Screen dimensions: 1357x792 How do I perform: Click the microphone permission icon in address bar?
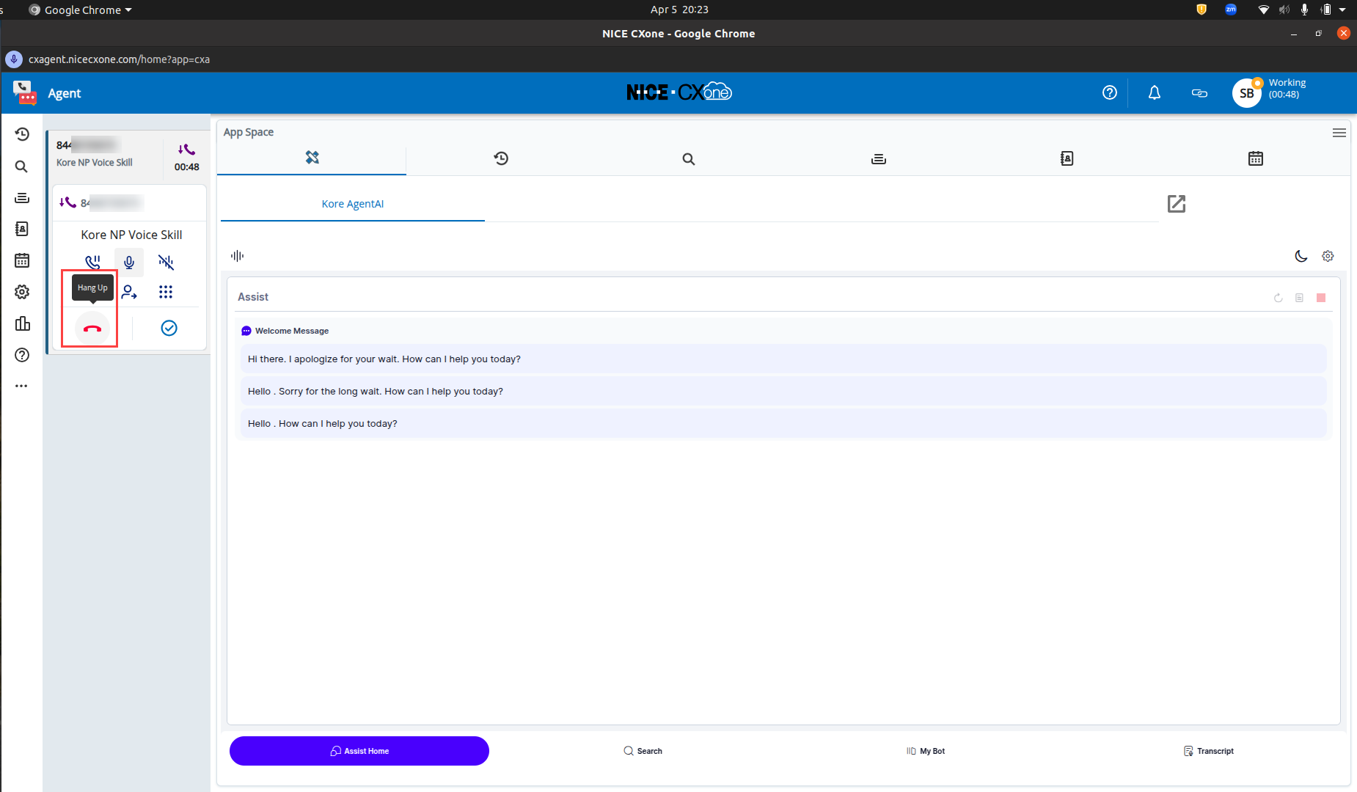[14, 59]
